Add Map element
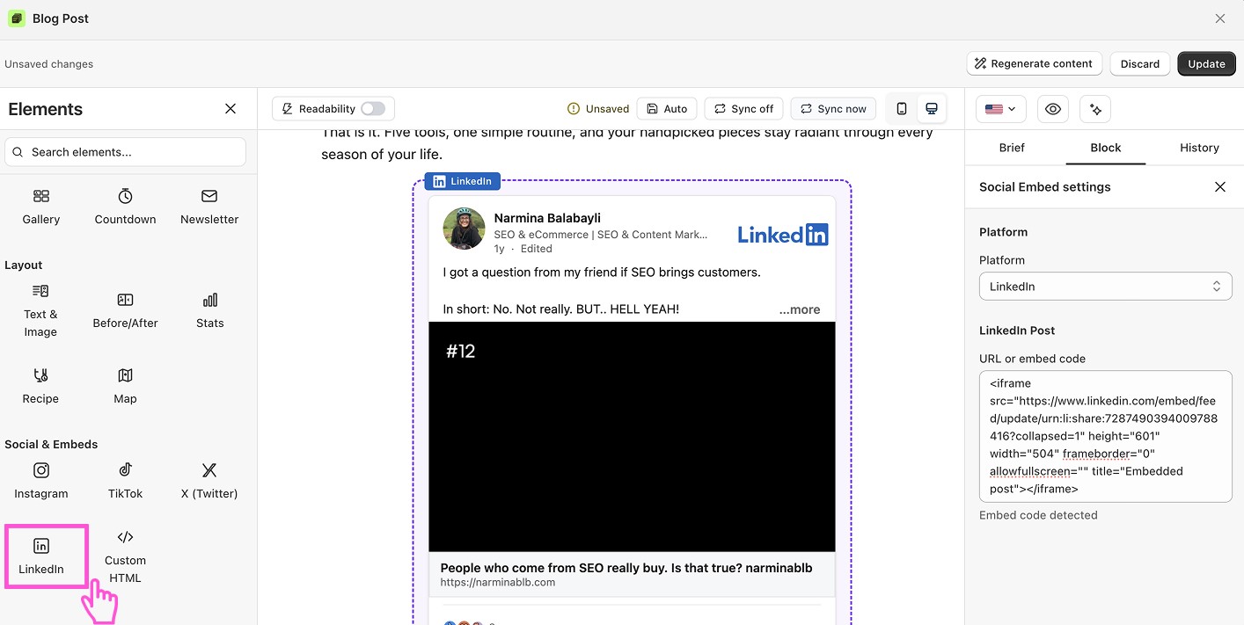The image size is (1244, 625). 126,387
